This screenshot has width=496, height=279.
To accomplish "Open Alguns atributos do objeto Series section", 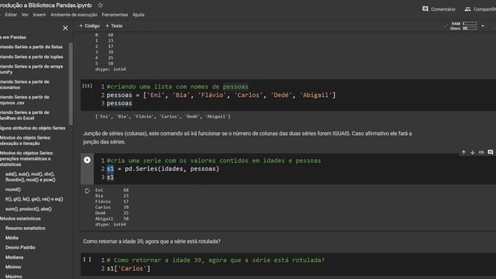I will tap(33, 128).
